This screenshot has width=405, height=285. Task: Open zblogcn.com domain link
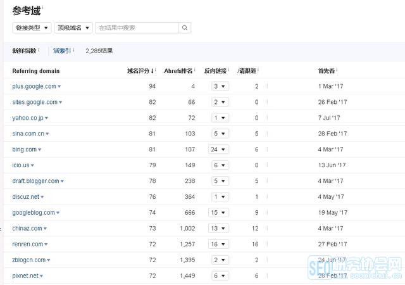click(x=29, y=260)
